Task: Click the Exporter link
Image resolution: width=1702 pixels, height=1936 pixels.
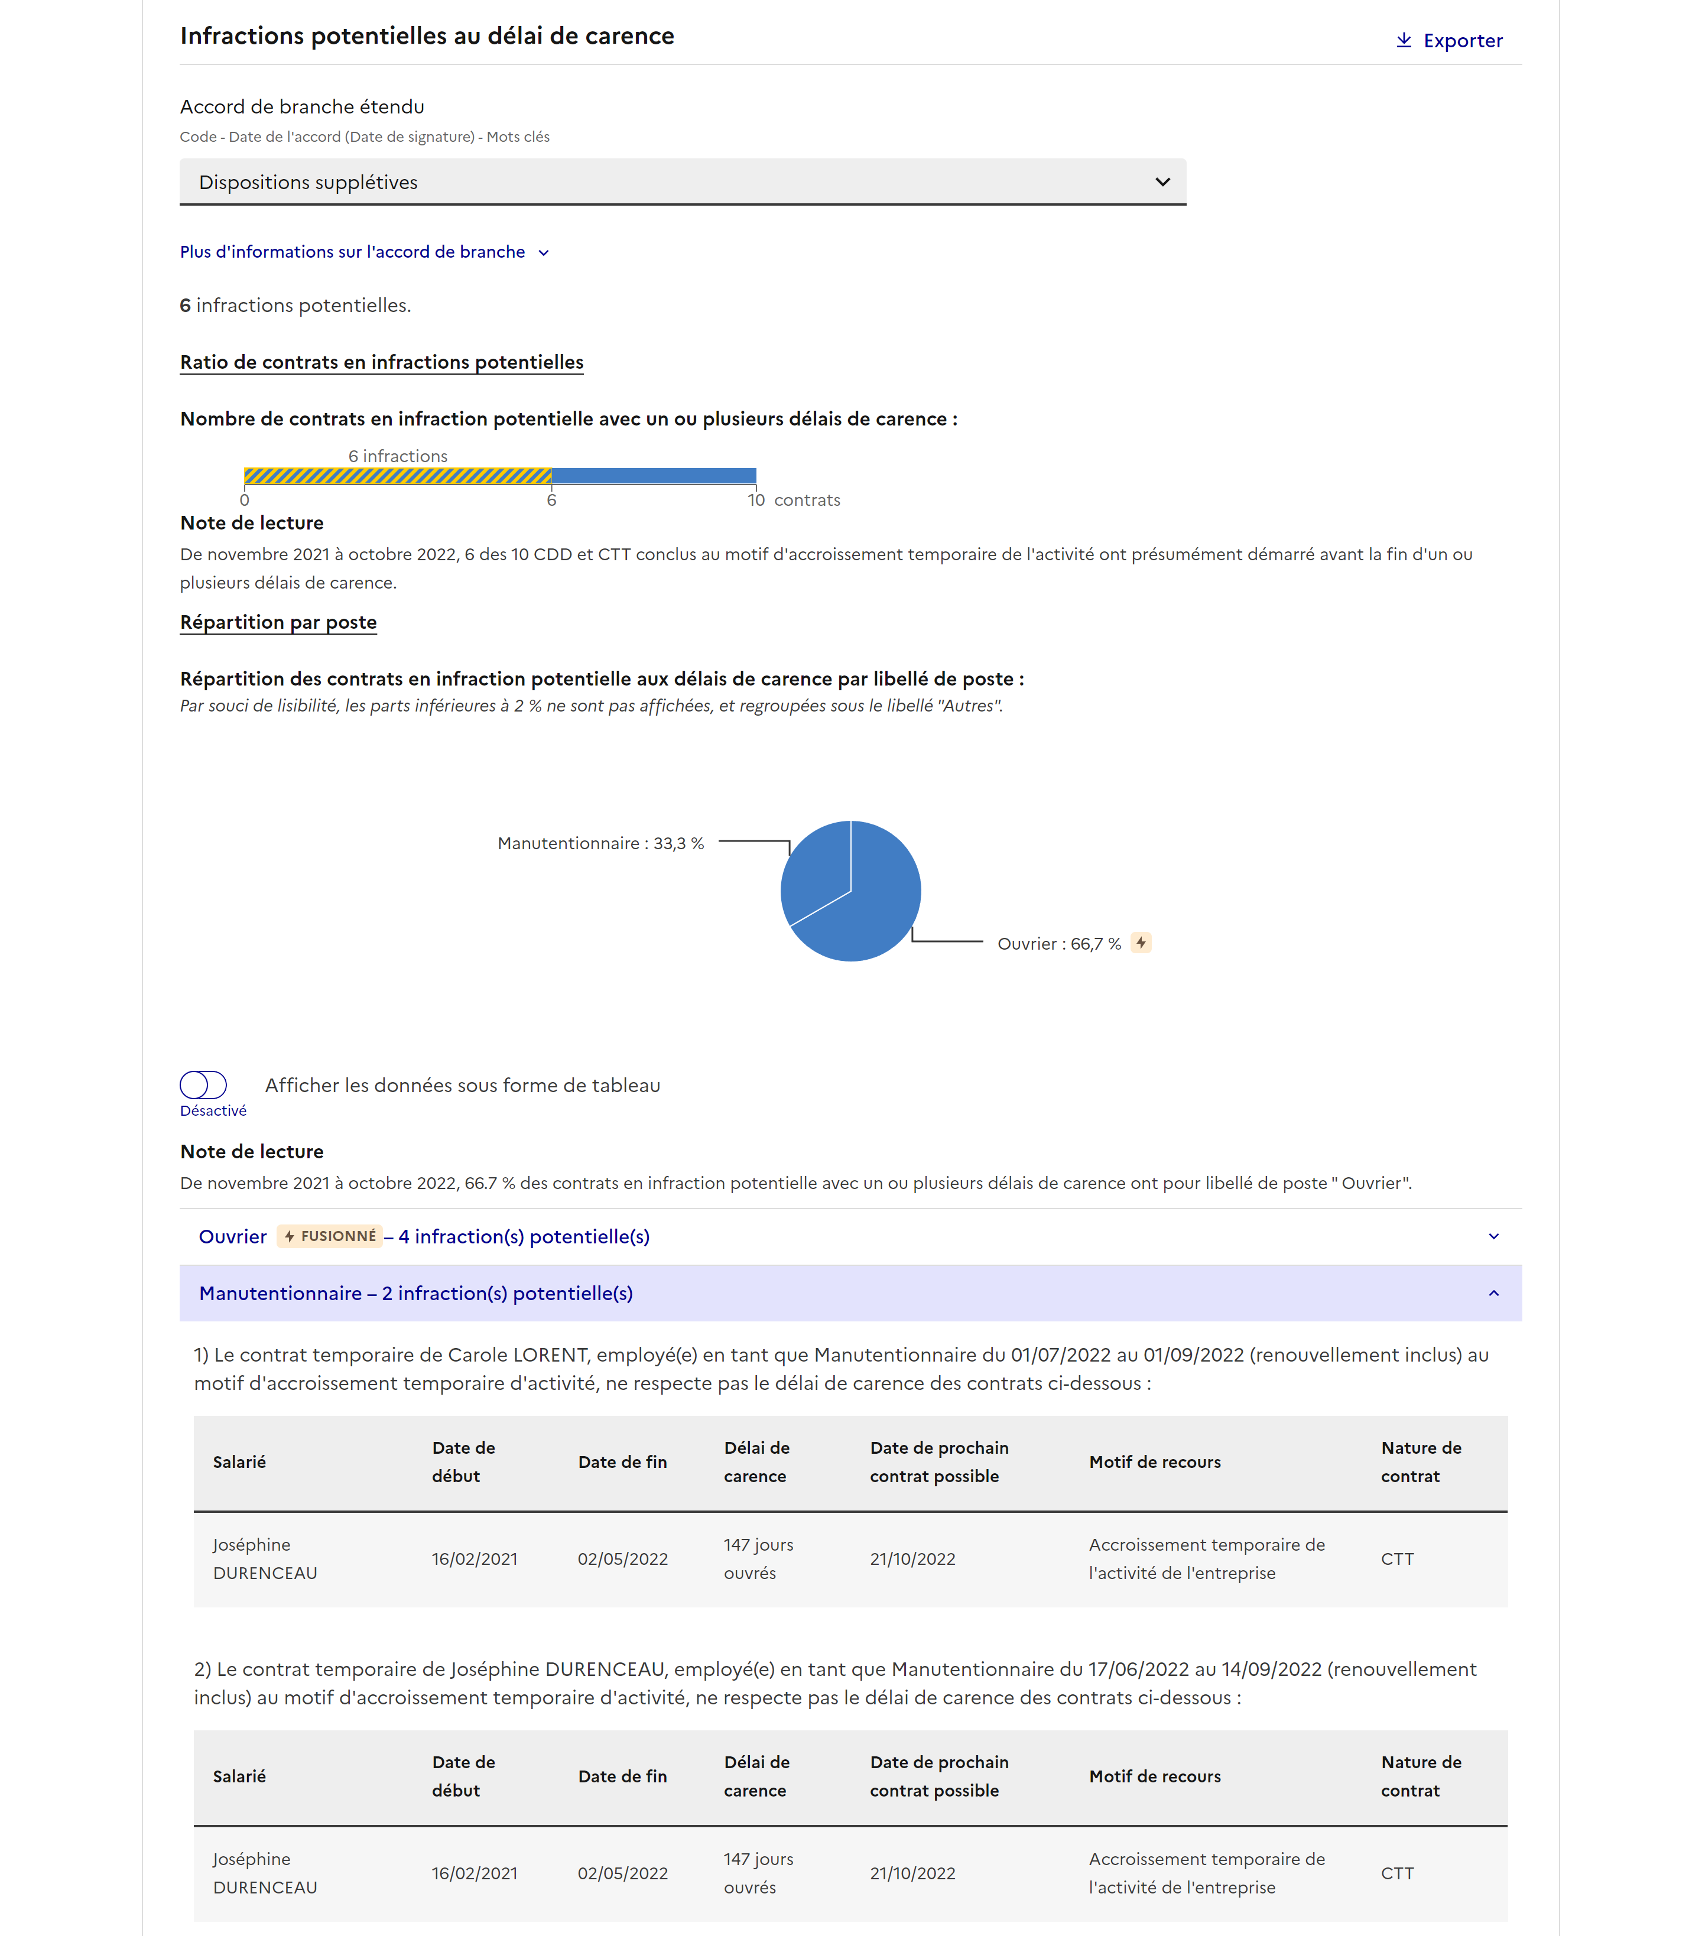Action: [x=1461, y=41]
